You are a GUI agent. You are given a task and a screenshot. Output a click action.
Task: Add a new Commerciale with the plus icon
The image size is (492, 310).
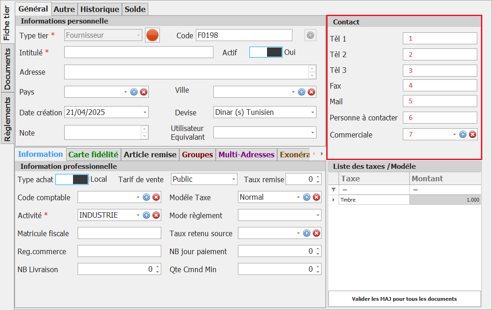pos(463,134)
